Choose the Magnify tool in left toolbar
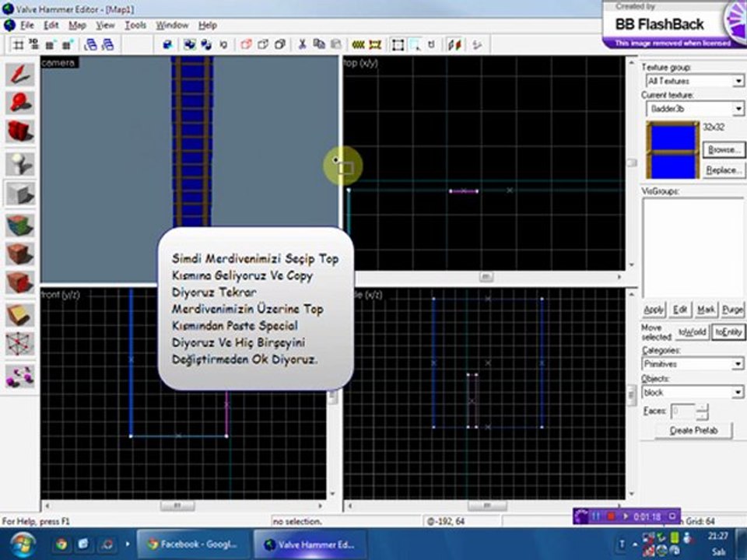The width and height of the screenshot is (747, 560). (19, 103)
